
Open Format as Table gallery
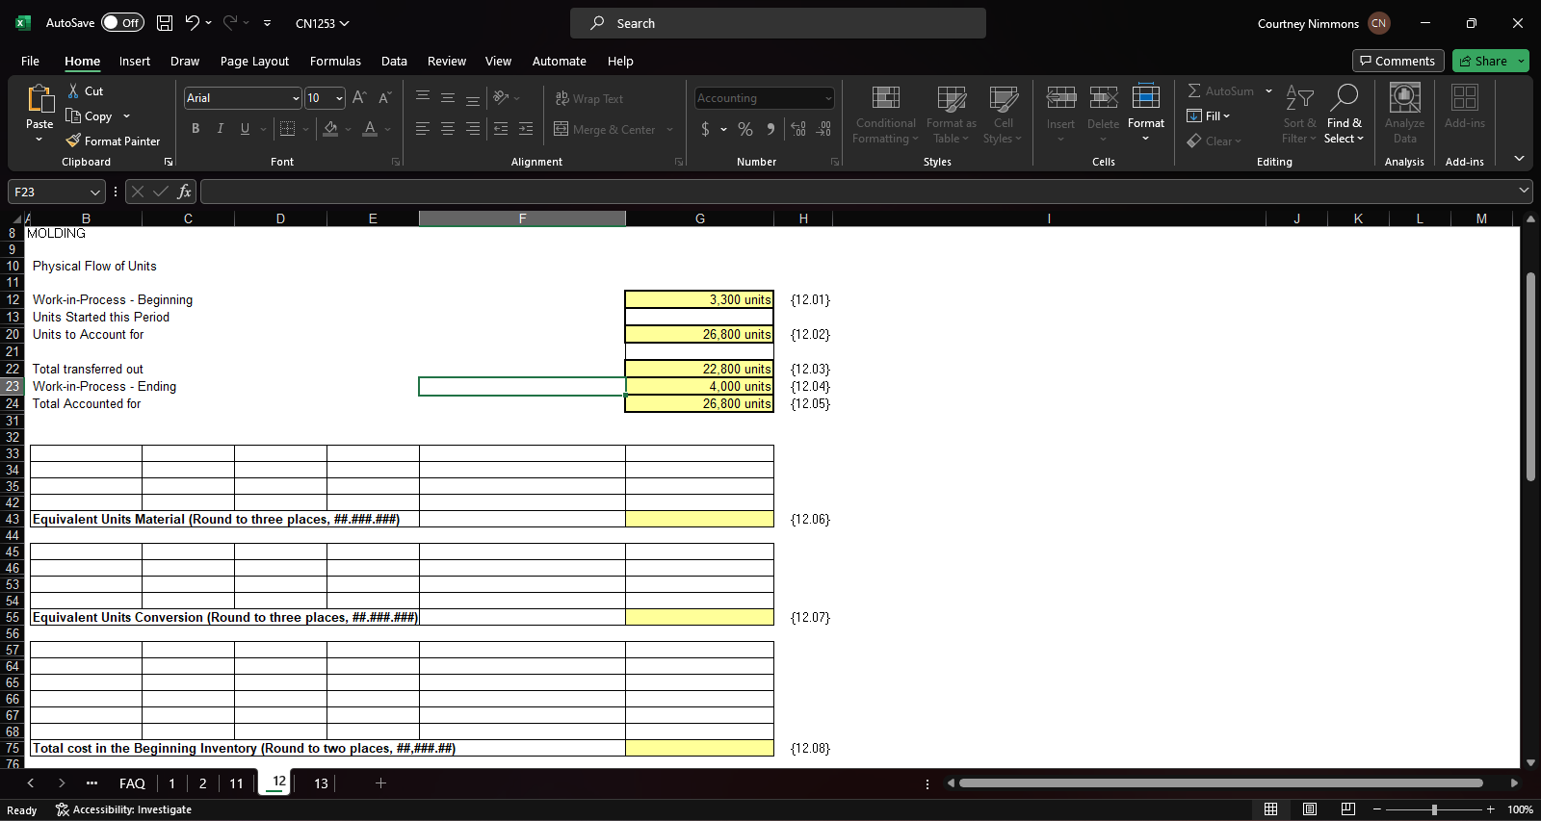coord(951,115)
